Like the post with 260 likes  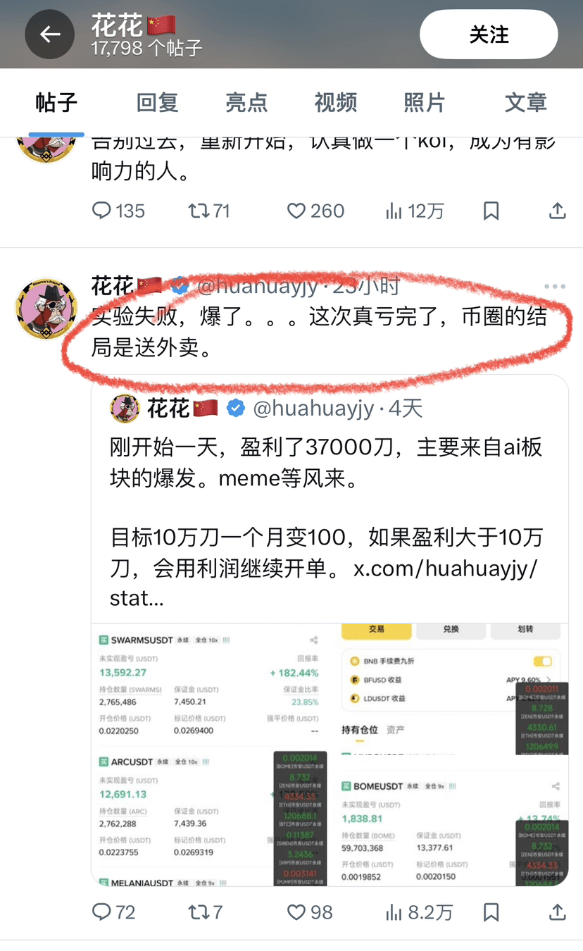[x=315, y=211]
